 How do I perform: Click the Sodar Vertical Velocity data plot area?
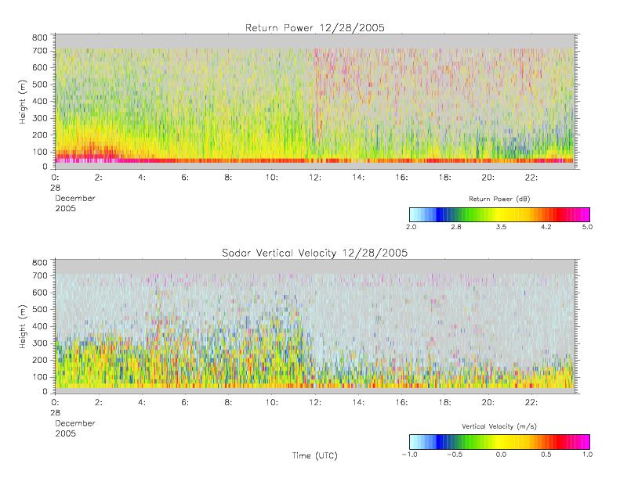pos(315,326)
